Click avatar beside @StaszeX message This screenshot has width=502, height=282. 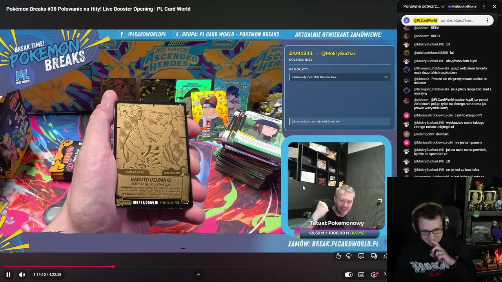point(407,80)
